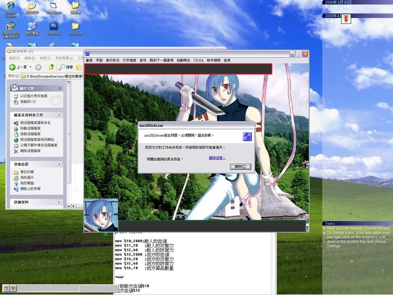Open the 畫面 menu in the game window
The height and width of the screenshot is (295, 393).
click(x=89, y=60)
